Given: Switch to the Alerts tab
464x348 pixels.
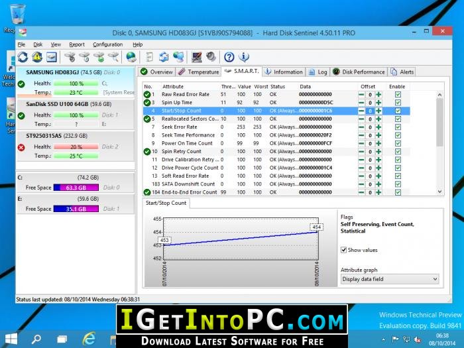Looking at the screenshot, I should click(x=402, y=72).
